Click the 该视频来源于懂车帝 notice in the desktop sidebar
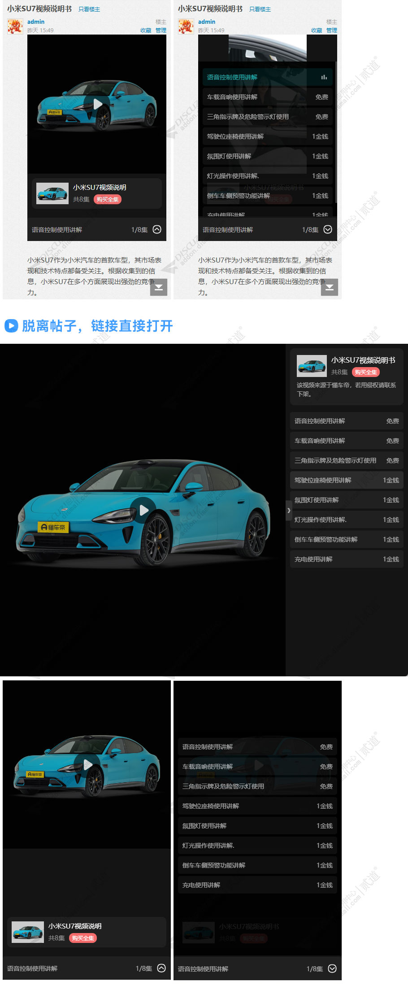 pos(347,390)
